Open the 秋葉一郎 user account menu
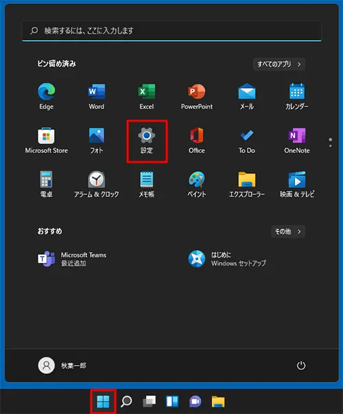This screenshot has height=414, width=343. [x=62, y=365]
